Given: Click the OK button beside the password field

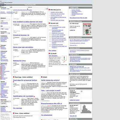Looking at the screenshot, I should pos(47,9).
